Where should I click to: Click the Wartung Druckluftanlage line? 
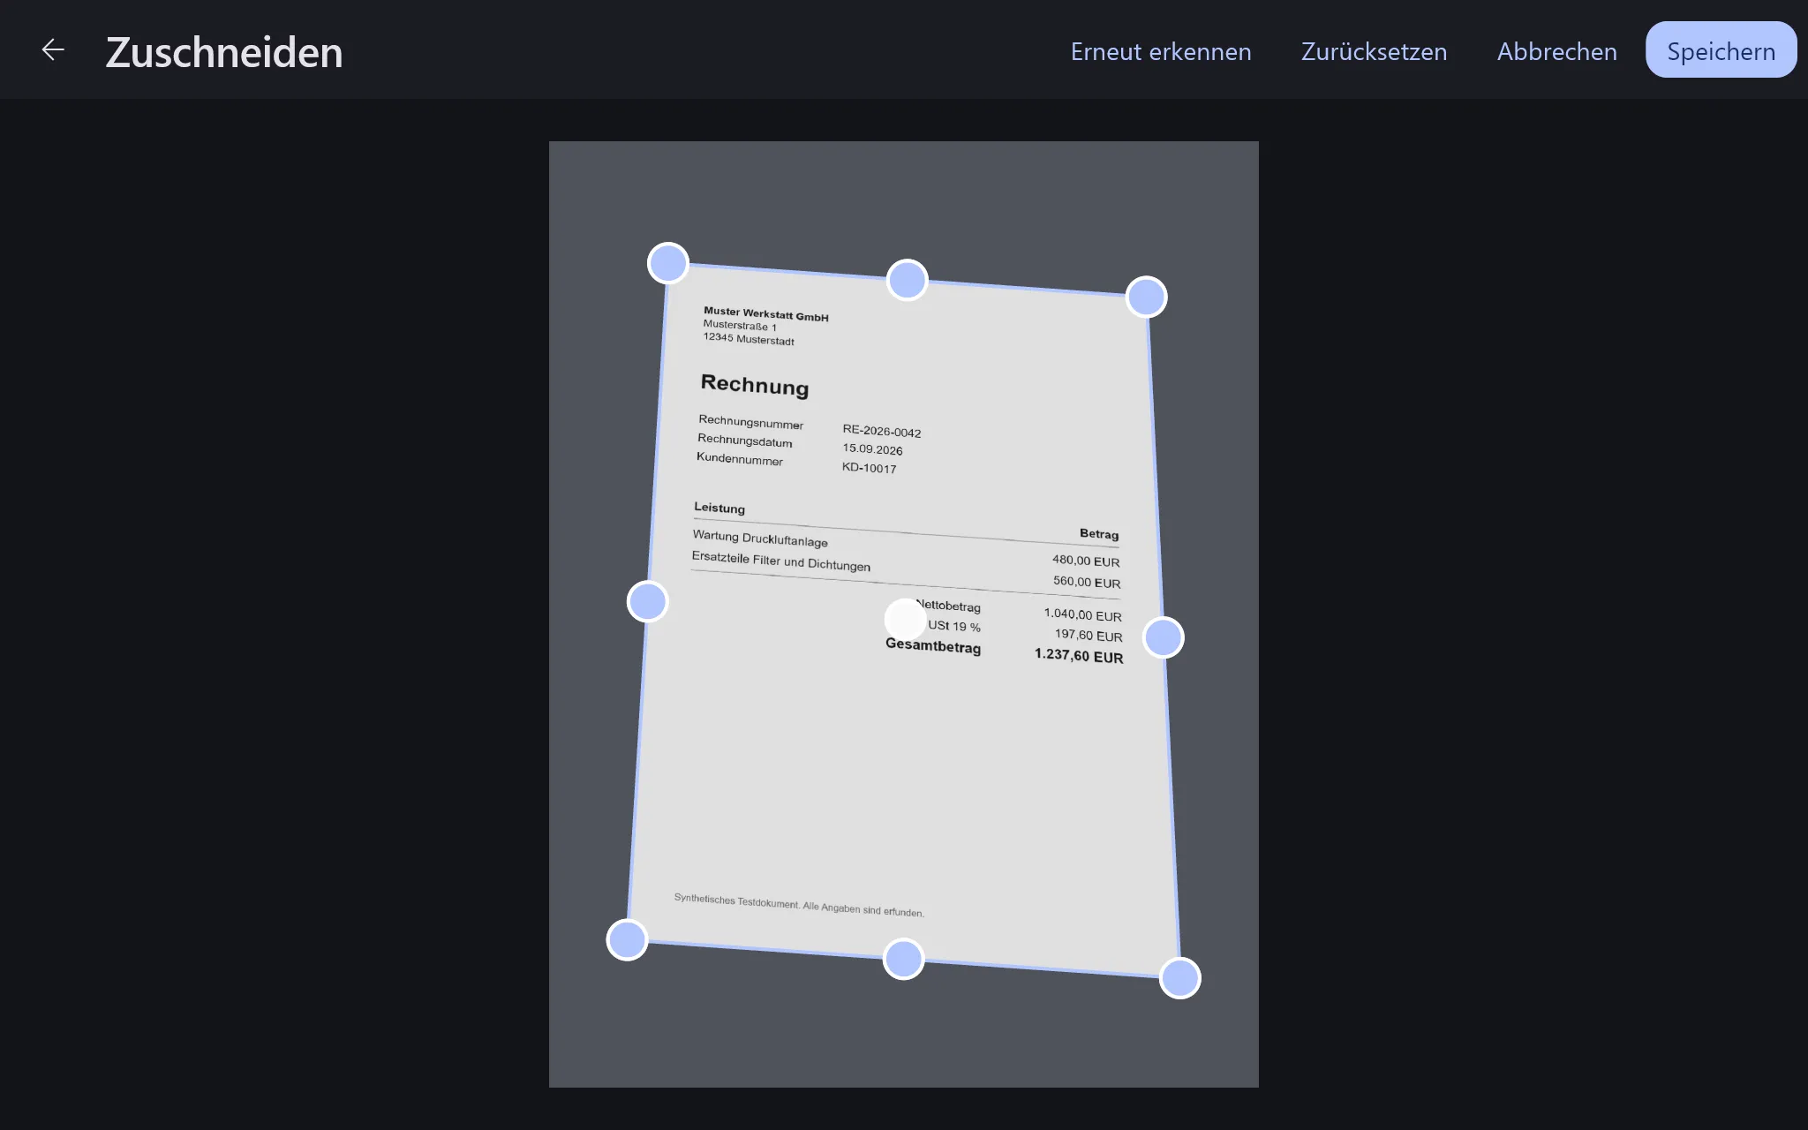(x=760, y=539)
